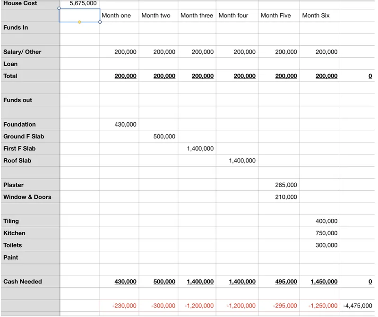Select the Month three column header
The width and height of the screenshot is (378, 317).
coord(197,16)
